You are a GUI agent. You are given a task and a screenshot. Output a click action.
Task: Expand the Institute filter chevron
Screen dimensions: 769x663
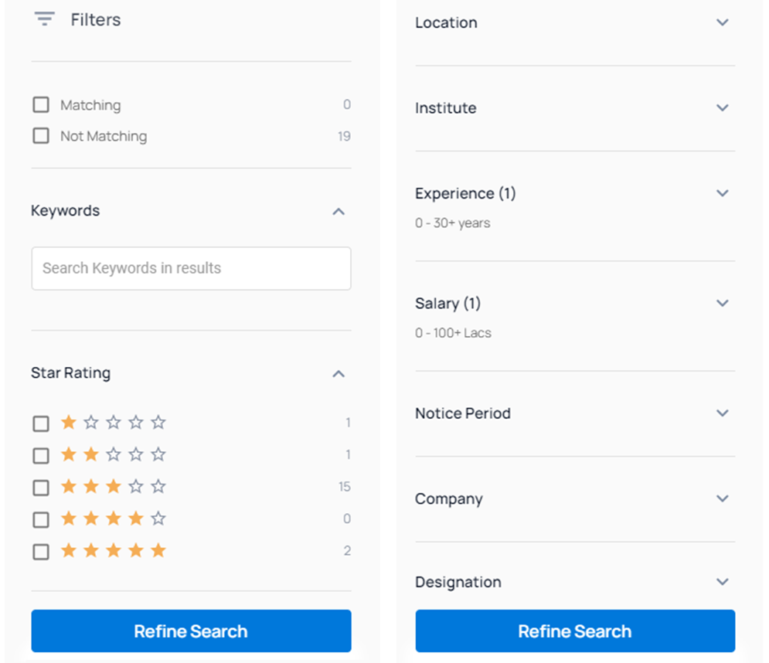(723, 107)
